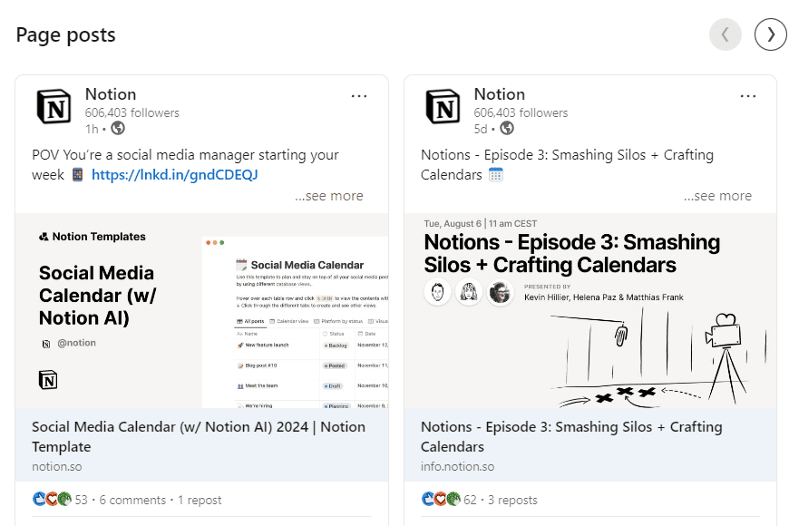
Task: Click globe visibility icon on first post
Action: [x=118, y=129]
